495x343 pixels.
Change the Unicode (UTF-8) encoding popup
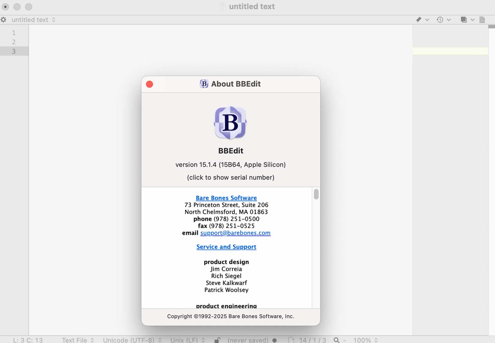pos(132,340)
